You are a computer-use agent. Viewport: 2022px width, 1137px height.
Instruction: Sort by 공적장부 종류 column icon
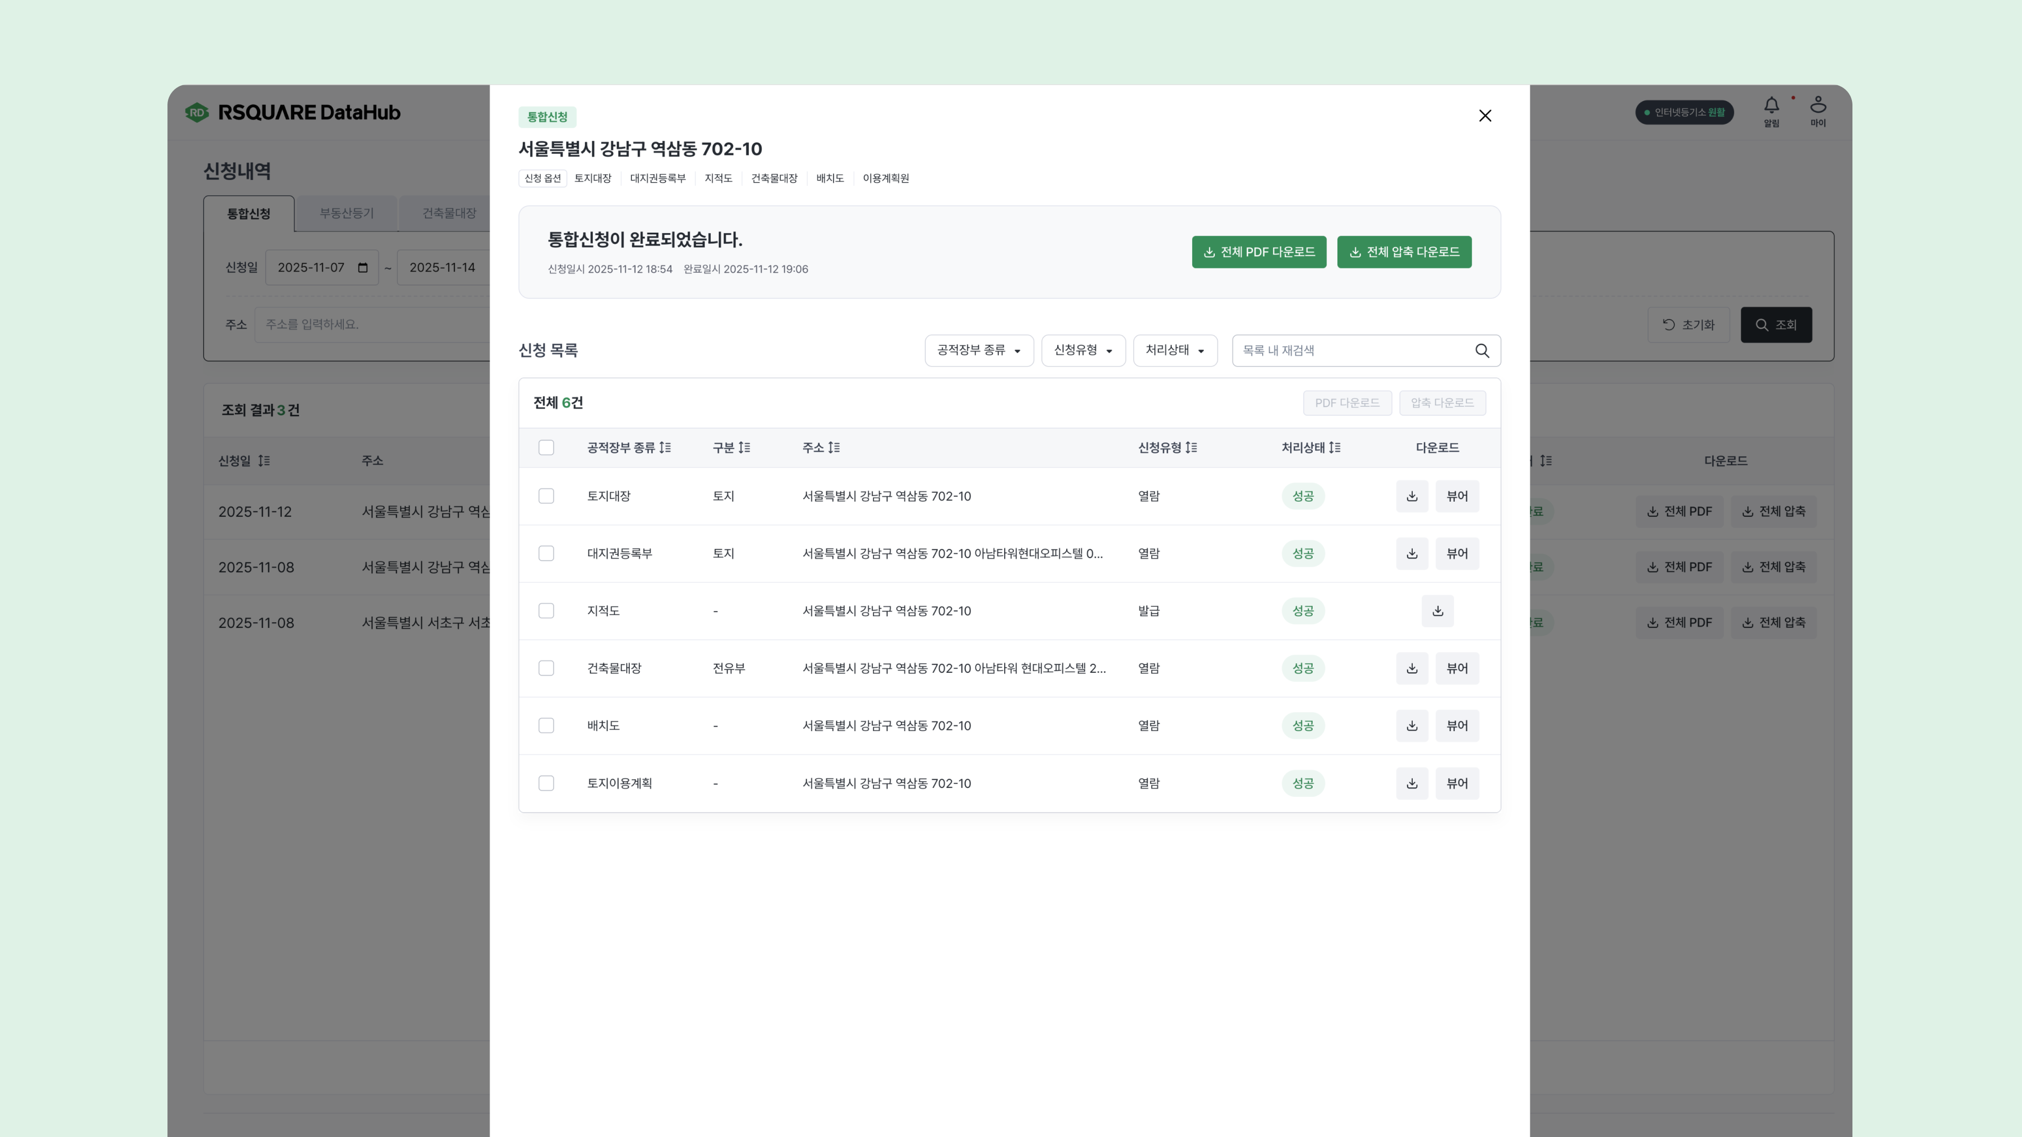(665, 447)
